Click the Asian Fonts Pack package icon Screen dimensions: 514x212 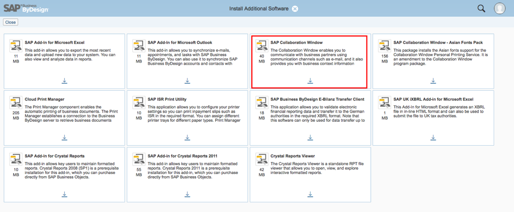pyautogui.click(x=385, y=46)
